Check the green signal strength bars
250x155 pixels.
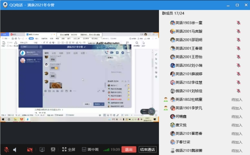tap(106, 150)
